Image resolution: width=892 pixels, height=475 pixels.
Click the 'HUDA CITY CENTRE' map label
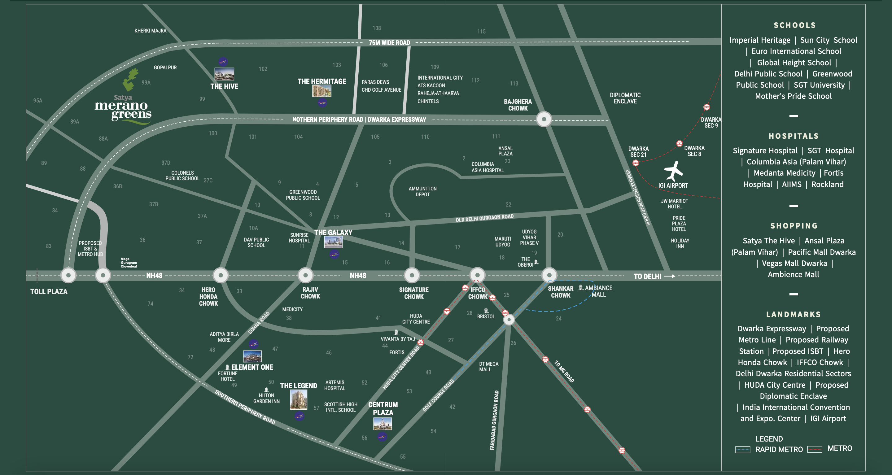point(416,319)
